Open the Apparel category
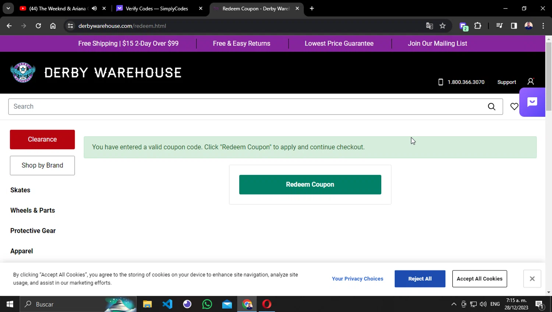Screen dimensions: 552x312 coord(21,251)
